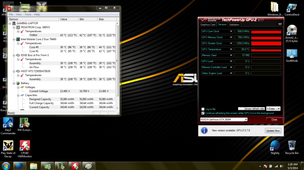Open sensor refresh rate 1.0 sec dropdown
The image size is (304, 170).
pyautogui.click(x=273, y=109)
